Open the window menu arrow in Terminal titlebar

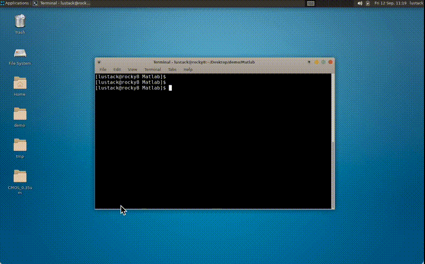tap(99, 62)
